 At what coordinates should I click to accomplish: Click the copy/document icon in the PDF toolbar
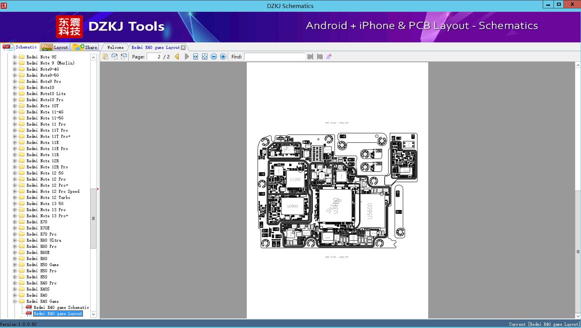tap(105, 57)
